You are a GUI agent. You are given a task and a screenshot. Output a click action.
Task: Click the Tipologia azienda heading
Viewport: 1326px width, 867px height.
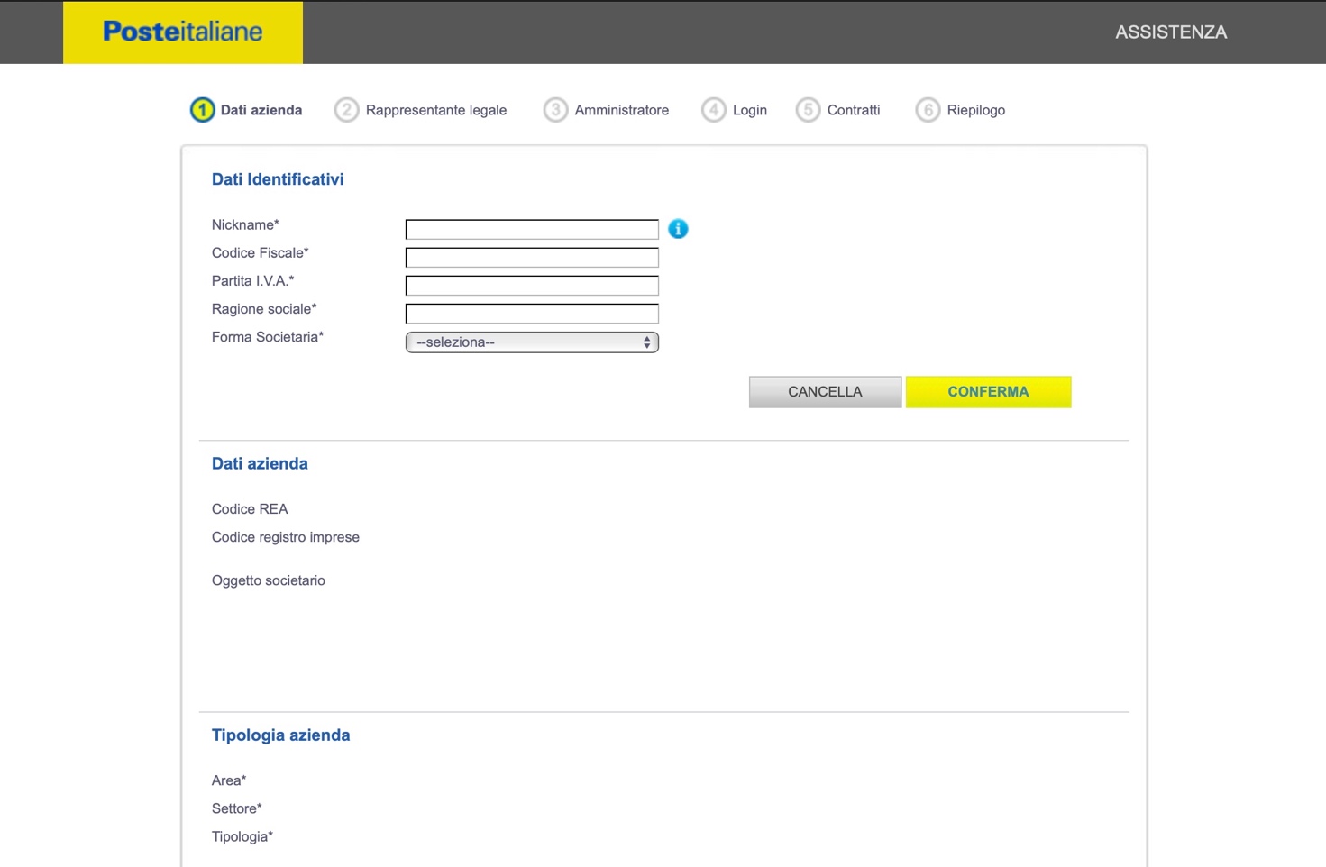point(280,735)
